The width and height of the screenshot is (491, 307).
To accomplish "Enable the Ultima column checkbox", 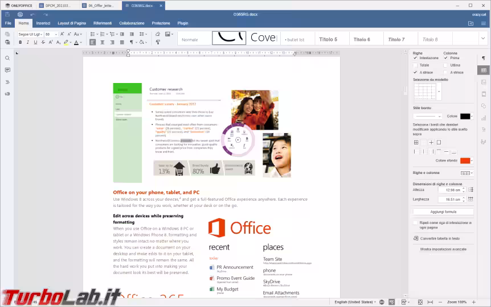I will click(x=445, y=65).
